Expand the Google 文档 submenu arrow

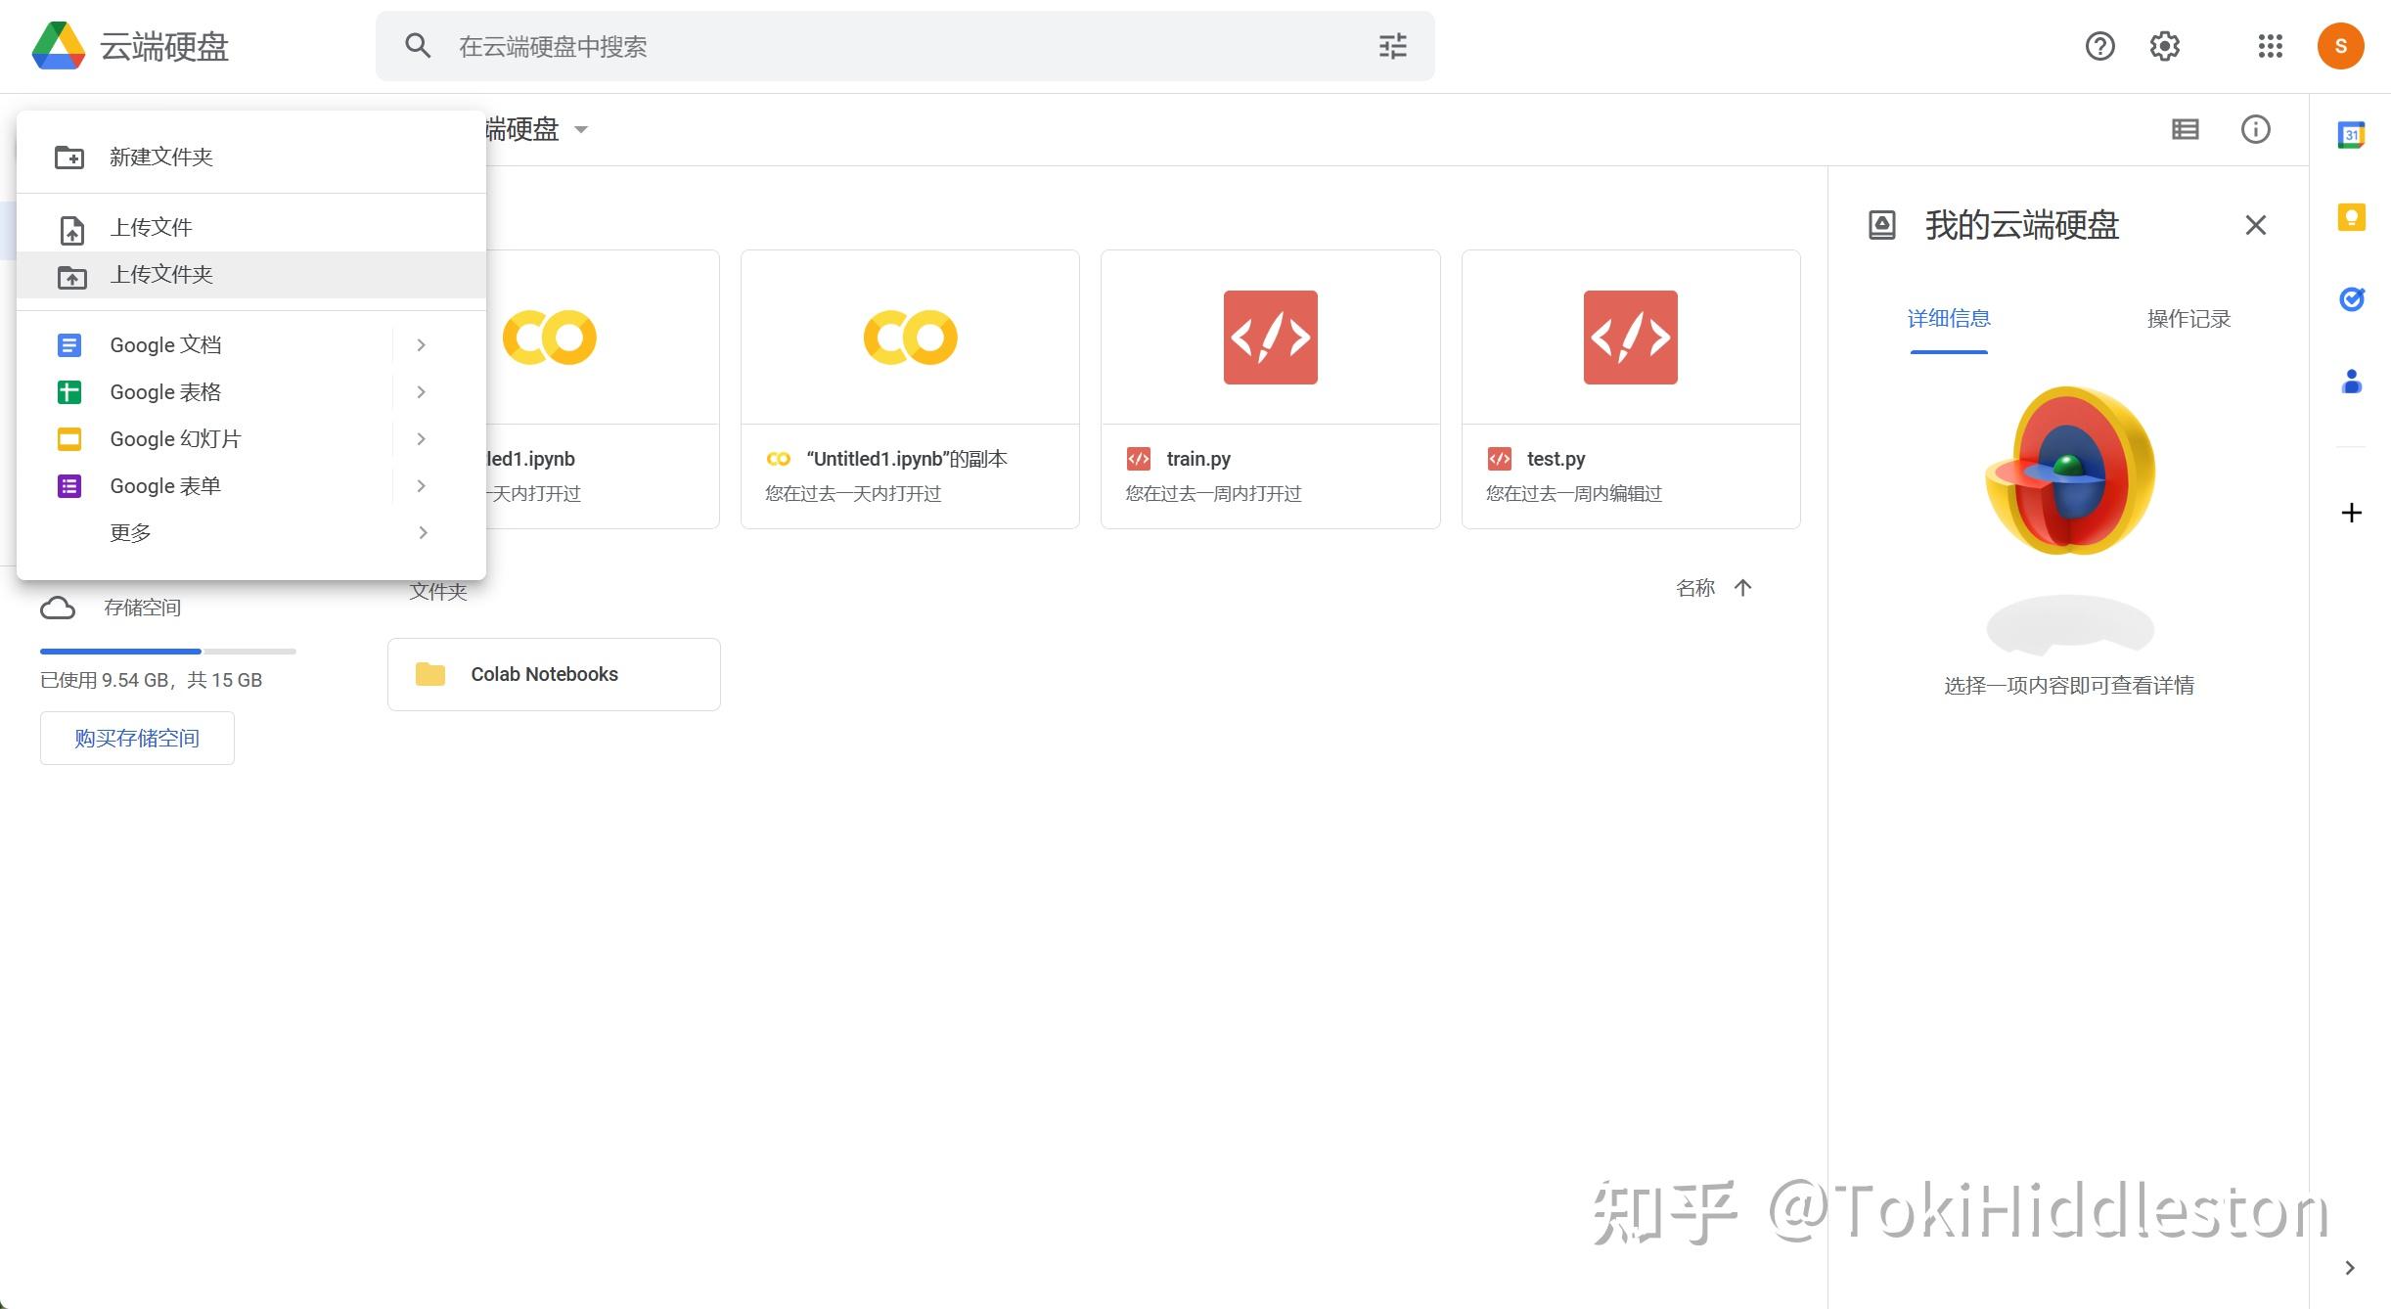(x=421, y=344)
